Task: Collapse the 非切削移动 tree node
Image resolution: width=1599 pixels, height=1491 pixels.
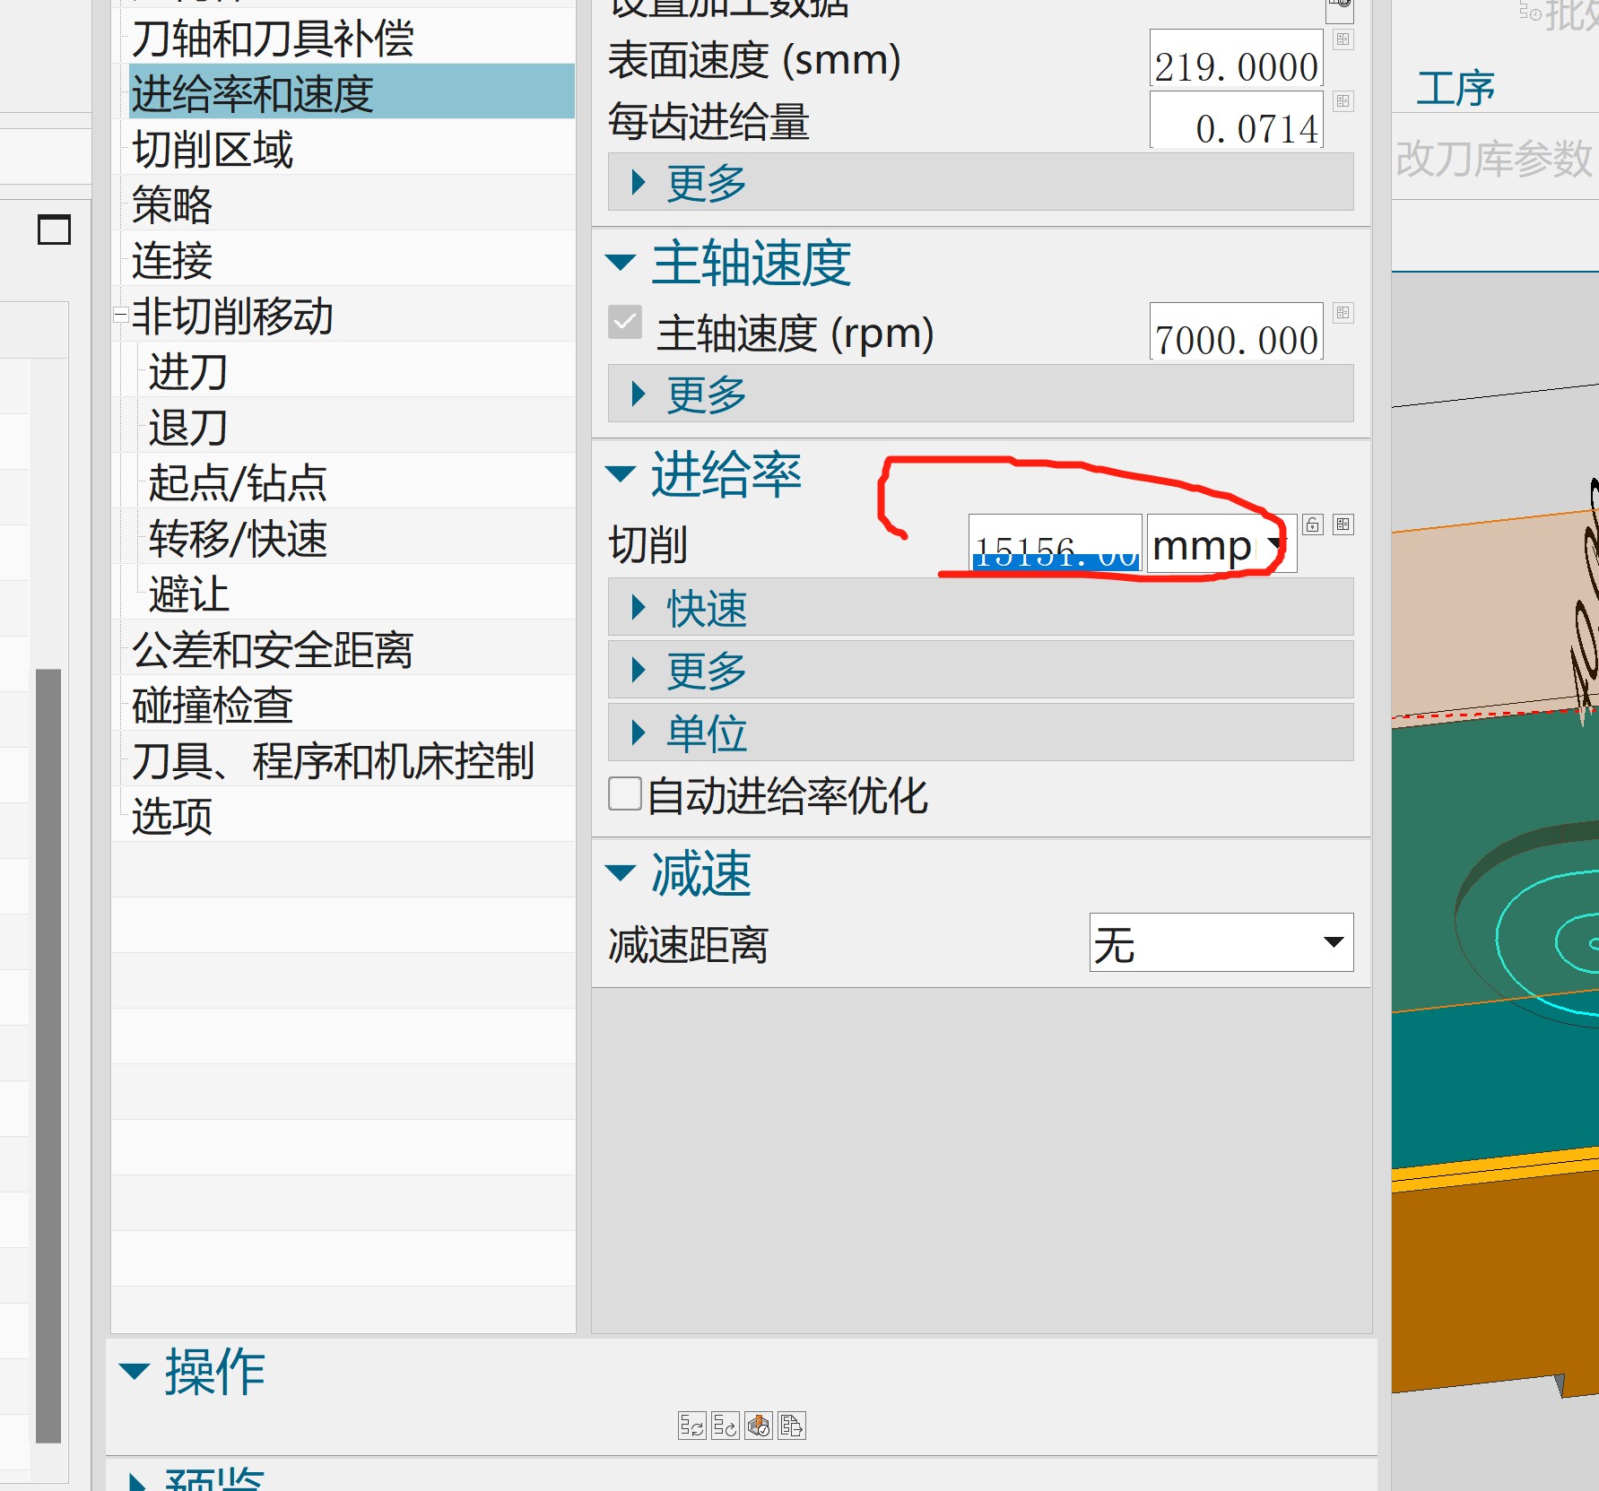Action: pyautogui.click(x=119, y=316)
